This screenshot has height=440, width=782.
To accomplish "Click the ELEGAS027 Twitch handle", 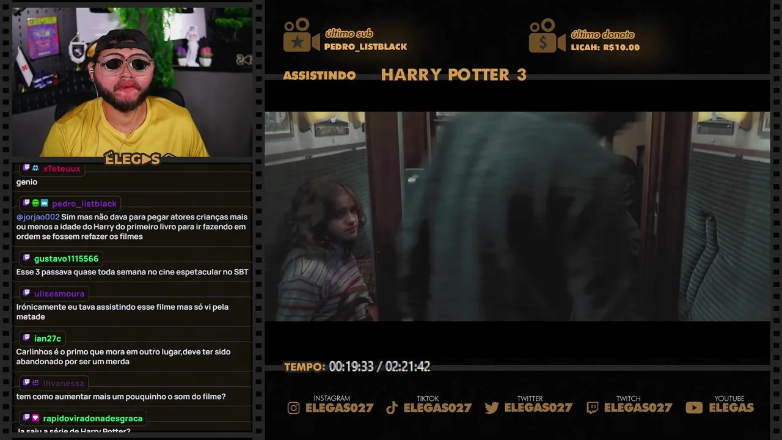I will click(638, 408).
